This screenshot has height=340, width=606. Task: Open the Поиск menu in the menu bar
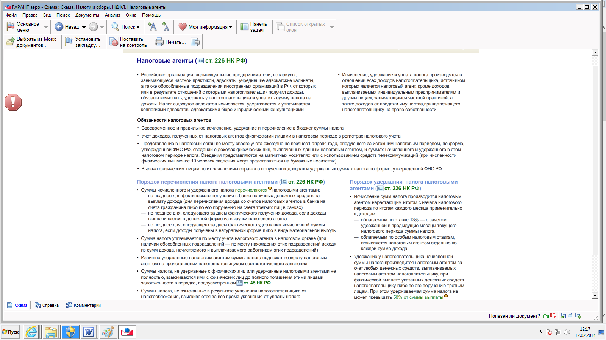coord(63,15)
